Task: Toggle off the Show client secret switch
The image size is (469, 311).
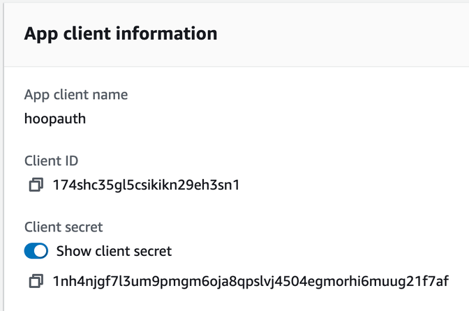Action: pos(36,250)
